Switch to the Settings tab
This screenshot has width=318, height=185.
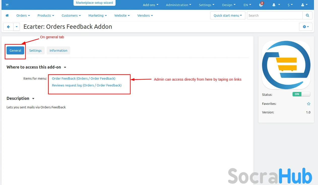[x=35, y=50]
